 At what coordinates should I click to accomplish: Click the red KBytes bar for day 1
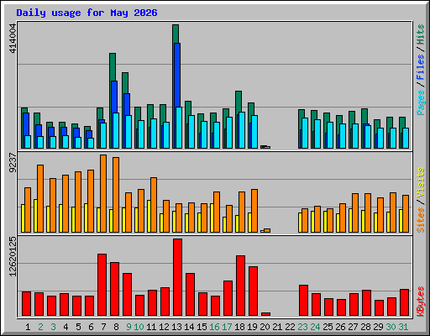pyautogui.click(x=26, y=304)
